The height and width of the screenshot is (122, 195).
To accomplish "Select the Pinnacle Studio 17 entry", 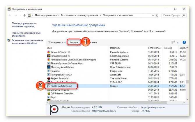I will pos(61,56).
